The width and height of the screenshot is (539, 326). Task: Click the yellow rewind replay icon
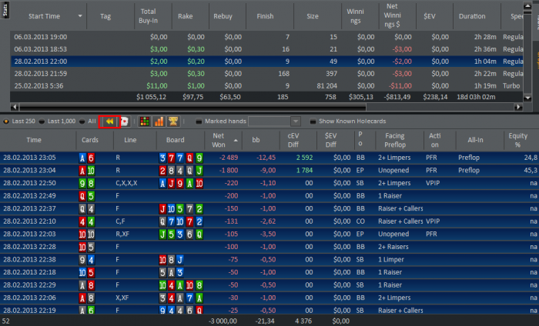(109, 121)
